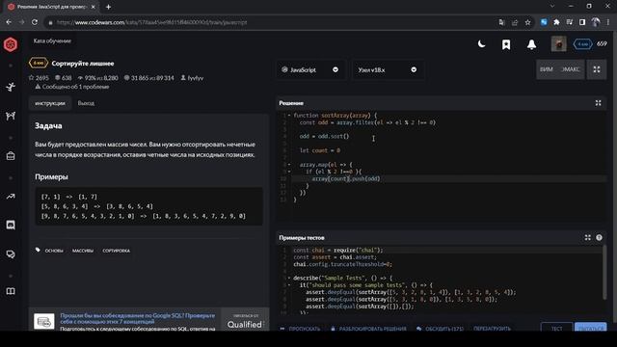
Task: Click the СОРТИРОВКА tag
Action: tap(116, 251)
